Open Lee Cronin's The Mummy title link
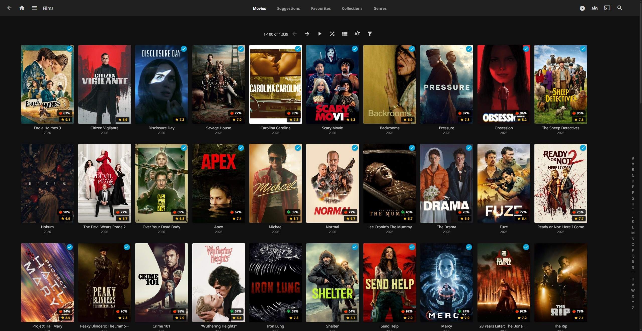The height and width of the screenshot is (331, 642). (x=389, y=227)
